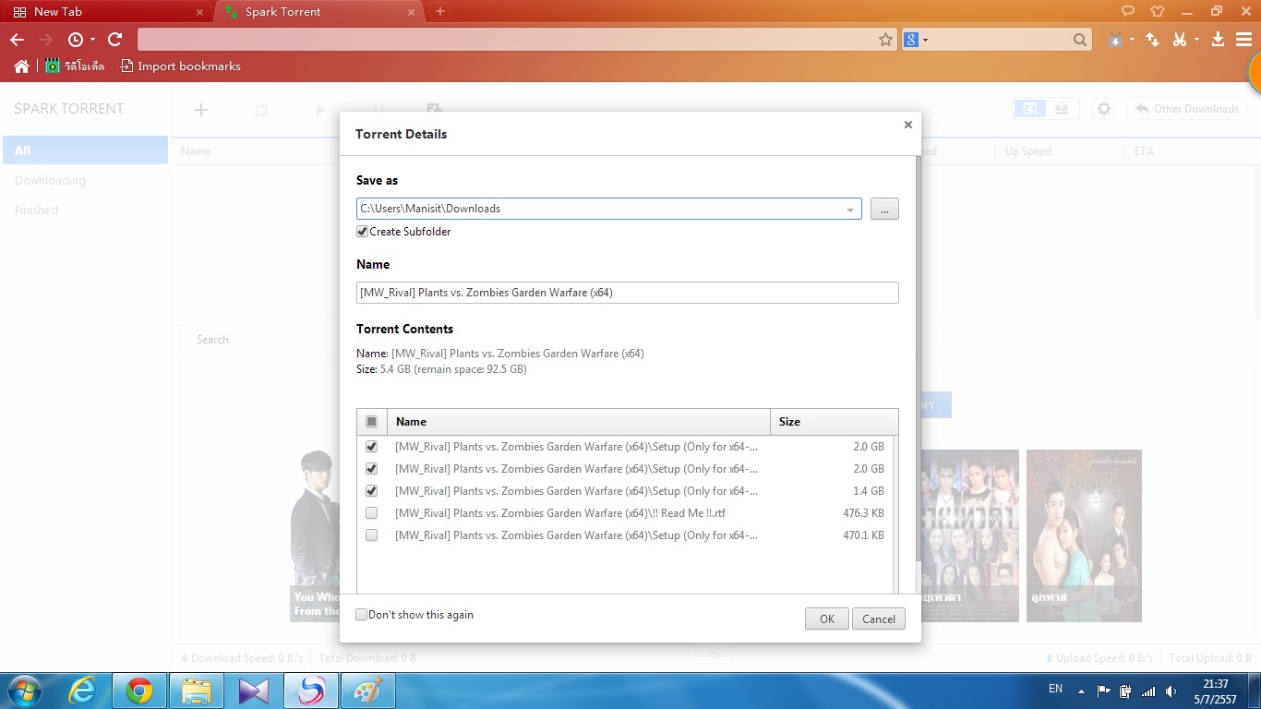
Task: Open the history dropdown arrow
Action: coord(93,40)
